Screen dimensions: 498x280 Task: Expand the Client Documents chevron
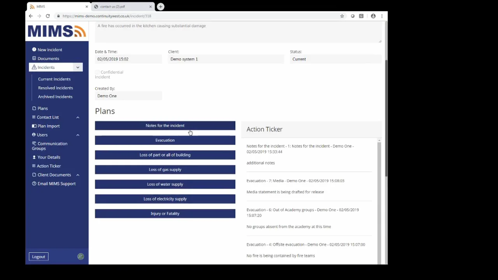pyautogui.click(x=78, y=175)
